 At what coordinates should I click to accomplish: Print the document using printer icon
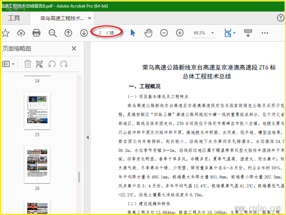(x=36, y=33)
